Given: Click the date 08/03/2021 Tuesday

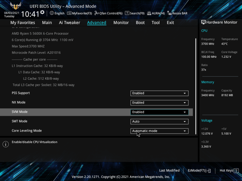Looking at the screenshot, I should (12, 15).
